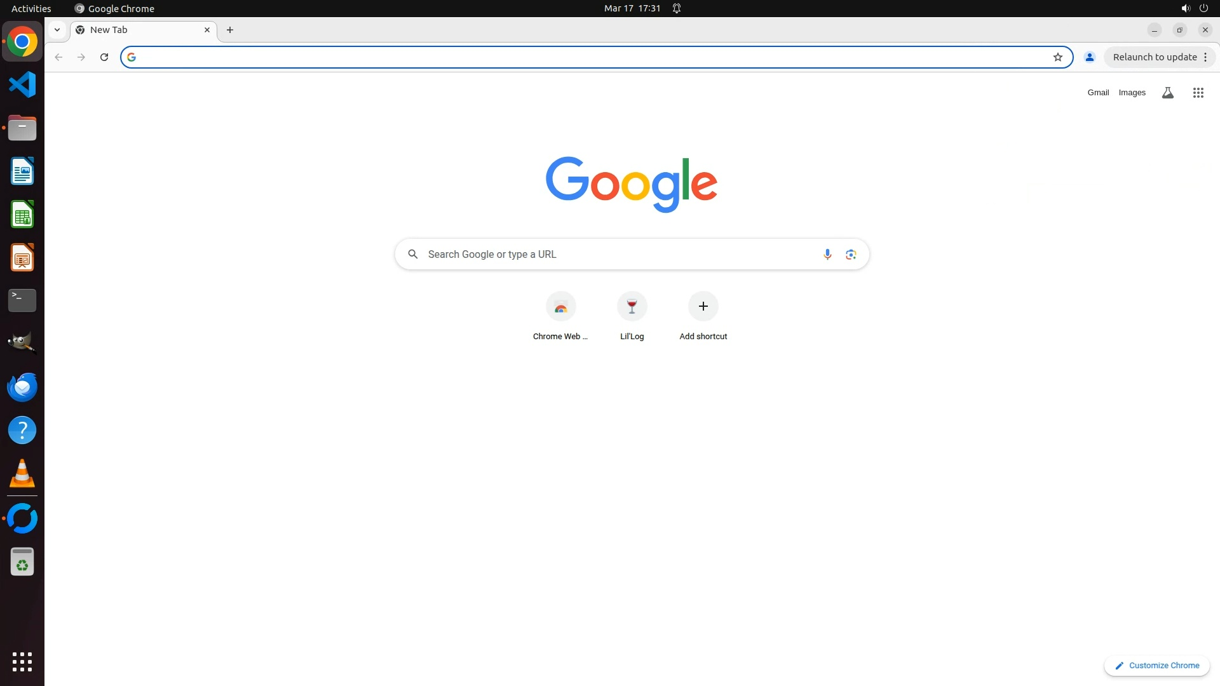Bookmark this tab with star icon
This screenshot has width=1220, height=686.
coord(1057,57)
